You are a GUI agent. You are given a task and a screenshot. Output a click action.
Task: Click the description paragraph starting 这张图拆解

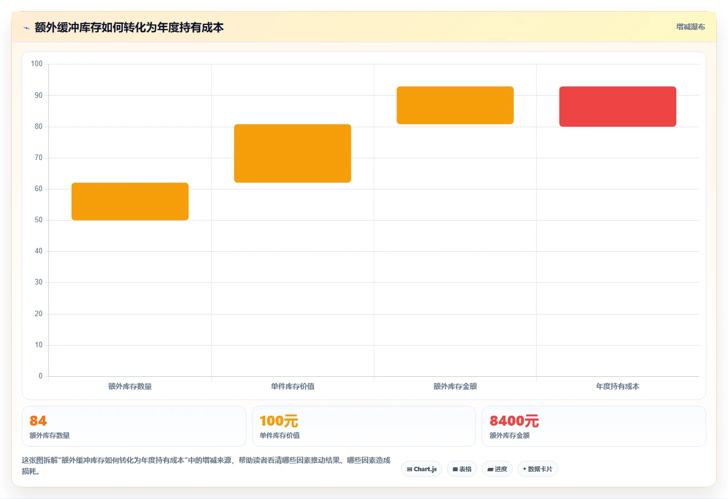click(x=206, y=466)
